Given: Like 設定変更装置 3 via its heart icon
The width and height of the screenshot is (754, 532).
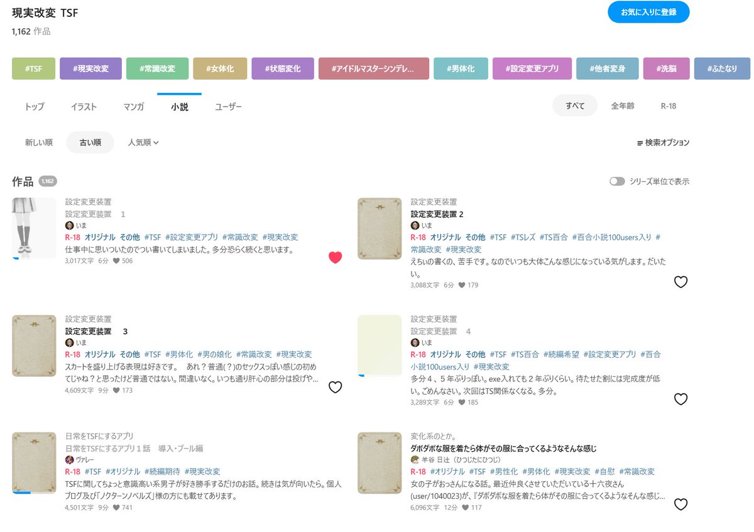Looking at the screenshot, I should pyautogui.click(x=336, y=387).
